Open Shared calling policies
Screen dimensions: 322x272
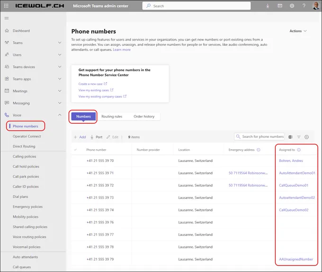pos(30,227)
